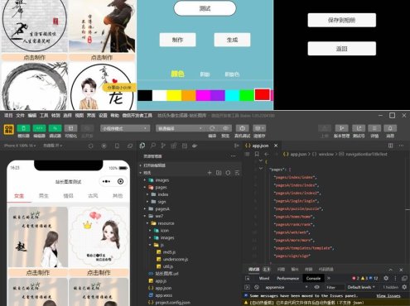Click the simulator phone outline icon
Image resolution: width=410 pixels, height=306 pixels.
click(x=117, y=146)
